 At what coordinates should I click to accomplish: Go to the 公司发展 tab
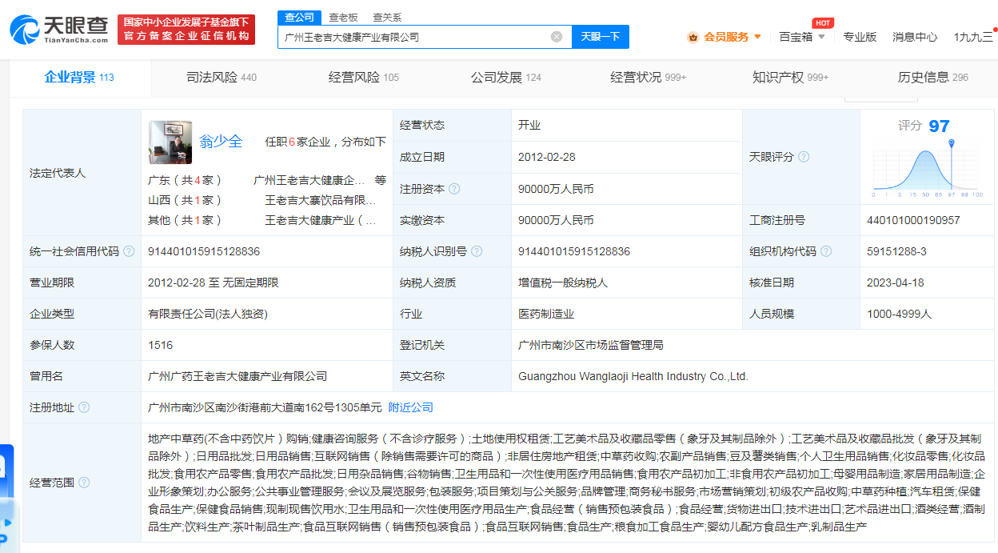(506, 78)
